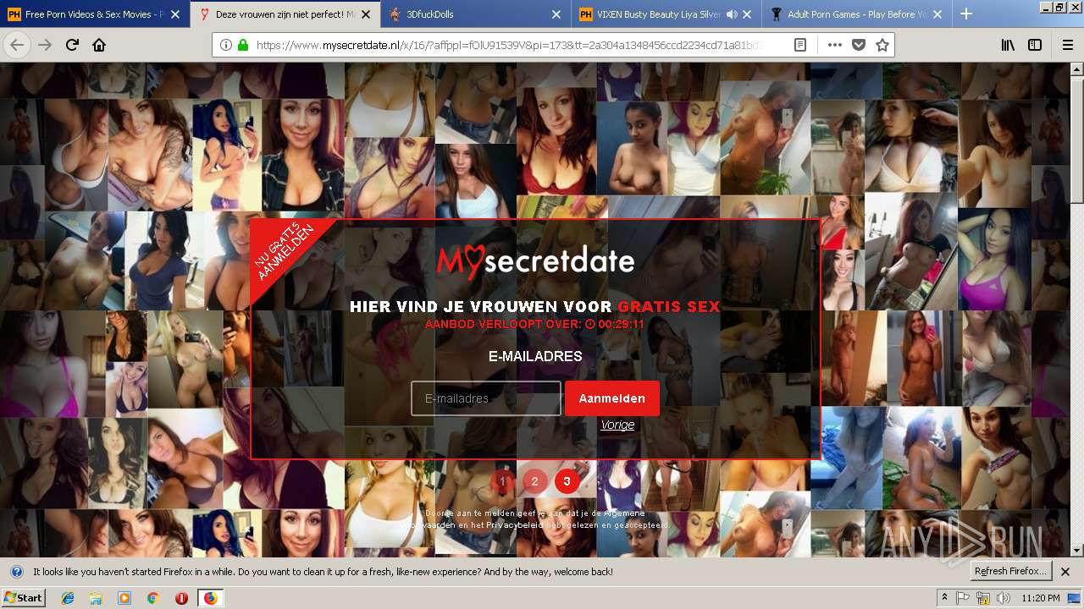Screen dimensions: 1084x609
Task: Click the taskbar clock showing 11:20 PM
Action: 1041,598
